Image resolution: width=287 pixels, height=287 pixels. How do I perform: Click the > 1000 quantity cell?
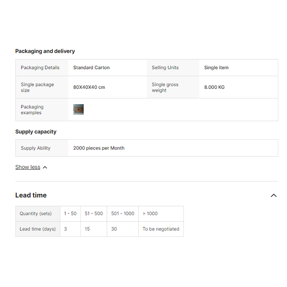pyautogui.click(x=150, y=214)
